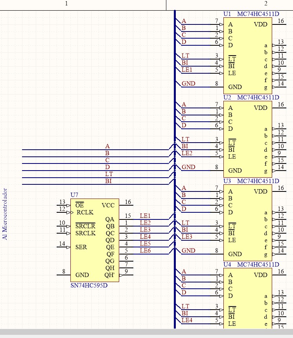Image resolution: width=293 pixels, height=338 pixels.
Task: Select LE3 net label at U7 QC output
Action: (145, 230)
